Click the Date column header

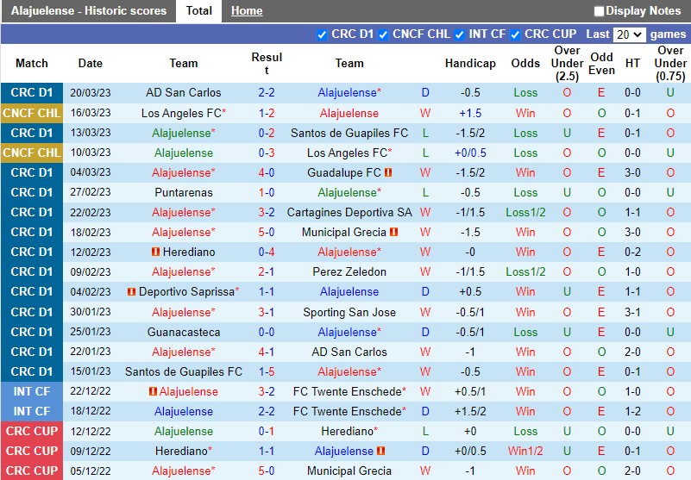point(91,64)
